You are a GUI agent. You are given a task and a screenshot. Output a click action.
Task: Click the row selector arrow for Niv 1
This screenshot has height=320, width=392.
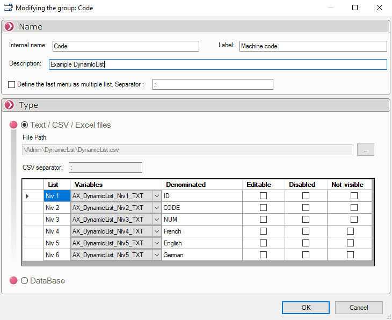(x=27, y=197)
